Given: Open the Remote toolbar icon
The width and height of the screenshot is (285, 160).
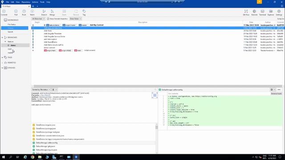Looking at the screenshot, I should (254, 12).
